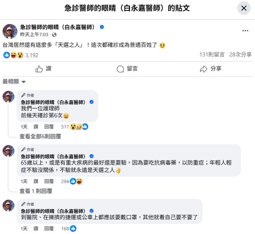Expand 查看 1 則回覆 replies
This screenshot has height=234, width=255.
tap(36, 191)
